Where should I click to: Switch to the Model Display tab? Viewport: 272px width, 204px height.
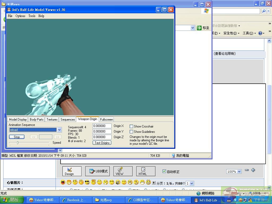coord(18,119)
